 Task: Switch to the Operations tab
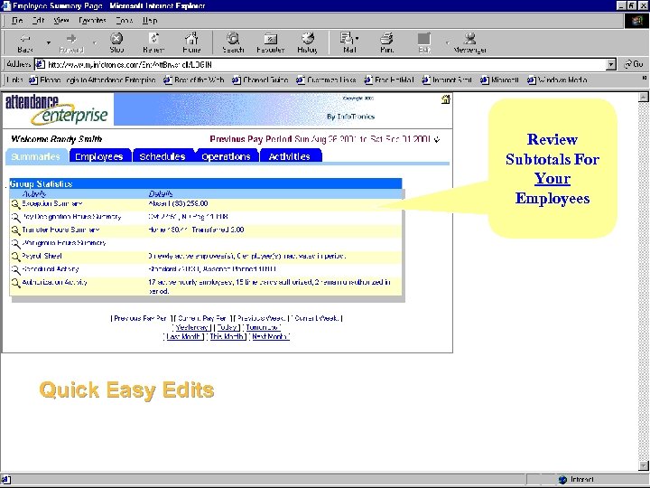[x=227, y=156]
